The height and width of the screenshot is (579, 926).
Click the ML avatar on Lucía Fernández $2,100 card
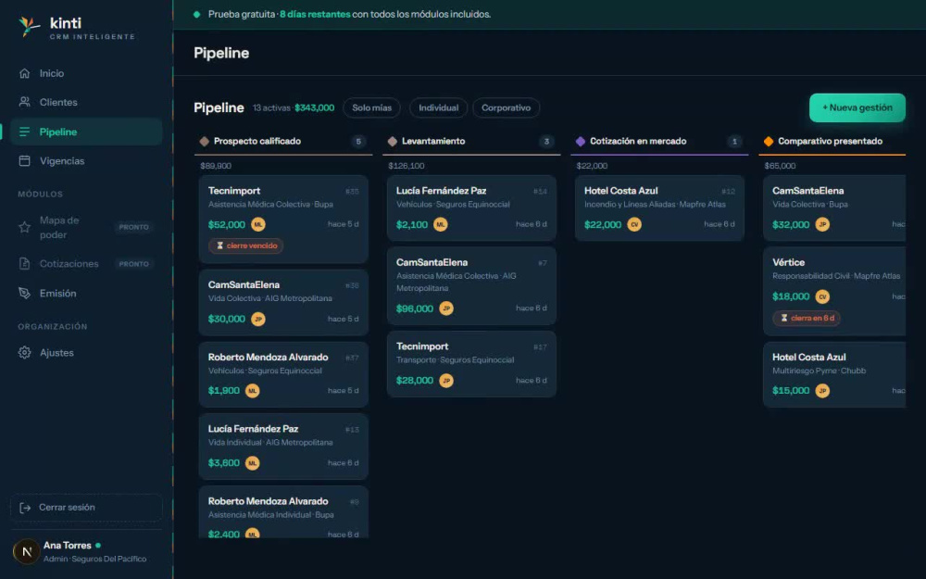tap(441, 224)
